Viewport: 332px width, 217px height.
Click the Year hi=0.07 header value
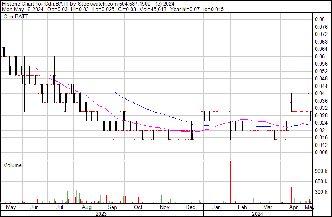(185, 9)
